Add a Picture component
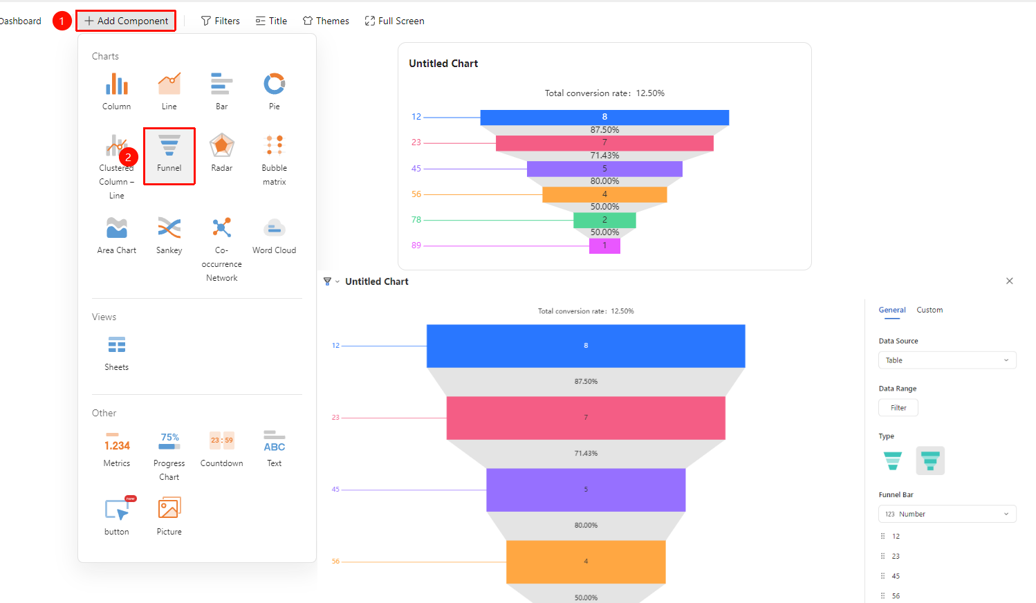1036x603 pixels. click(x=169, y=517)
